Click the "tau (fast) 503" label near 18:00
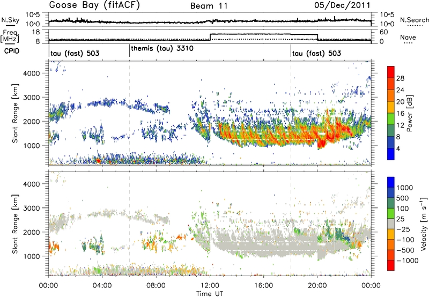Viewport: 429px width, 297px height. point(316,53)
